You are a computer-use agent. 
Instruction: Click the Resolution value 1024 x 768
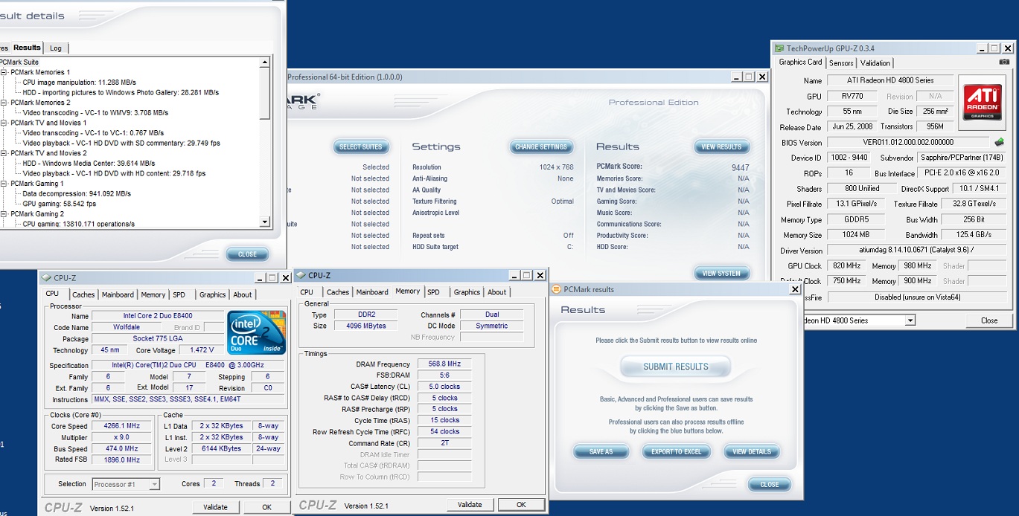coord(556,167)
